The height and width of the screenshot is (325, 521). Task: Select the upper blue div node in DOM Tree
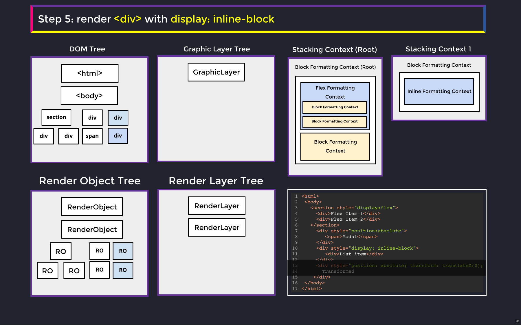(118, 118)
